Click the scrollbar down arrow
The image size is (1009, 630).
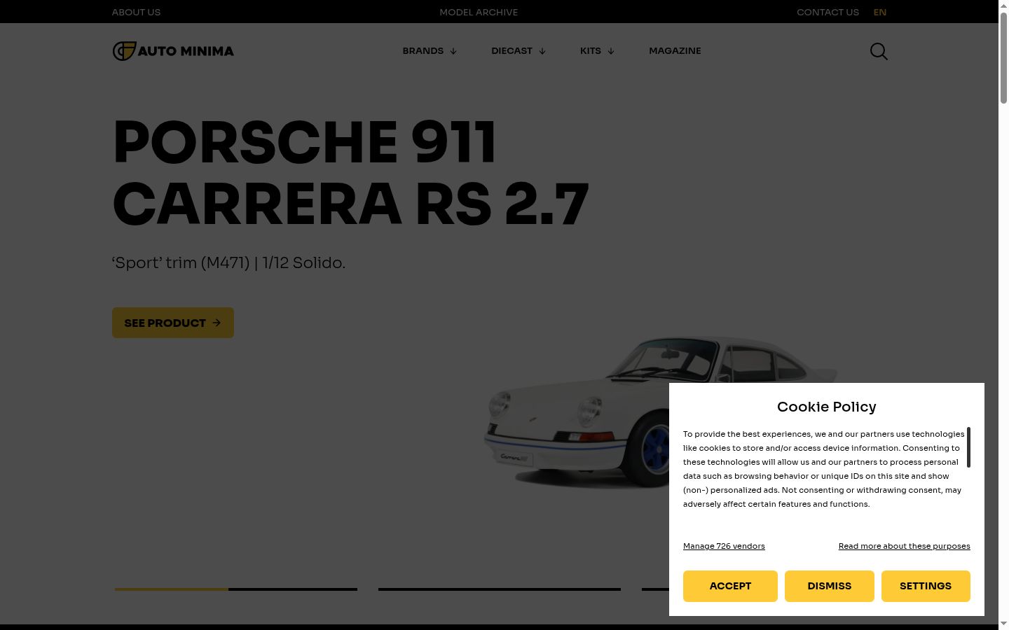tap(1003, 624)
